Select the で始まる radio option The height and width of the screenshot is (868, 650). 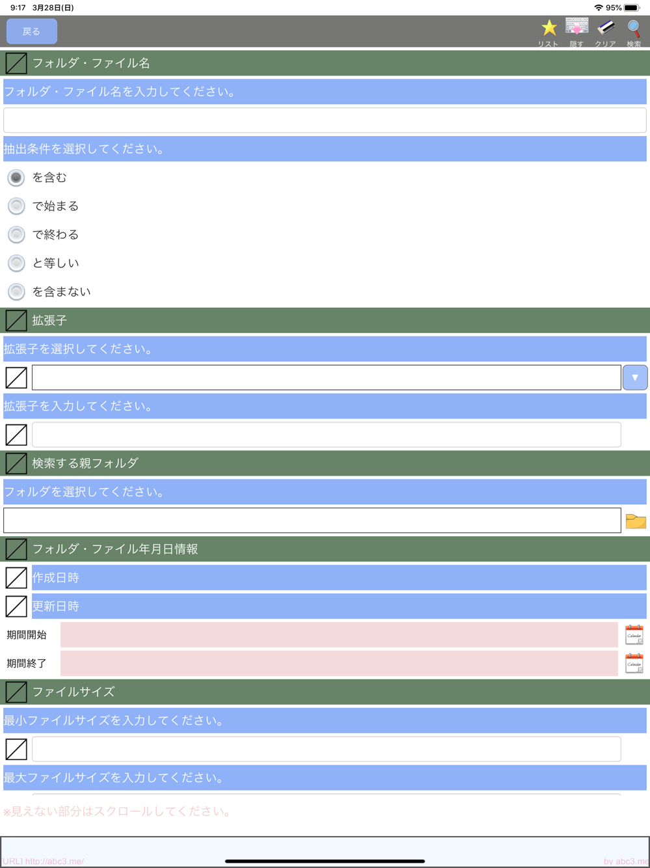(x=16, y=206)
